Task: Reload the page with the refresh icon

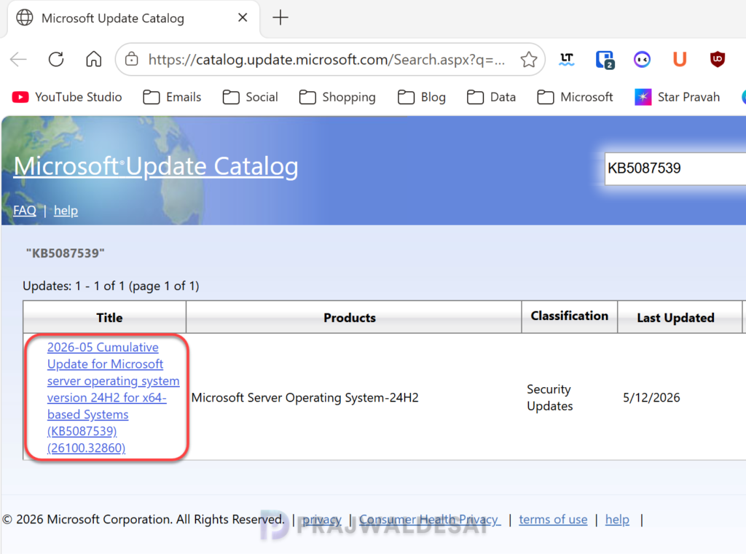Action: click(x=56, y=60)
